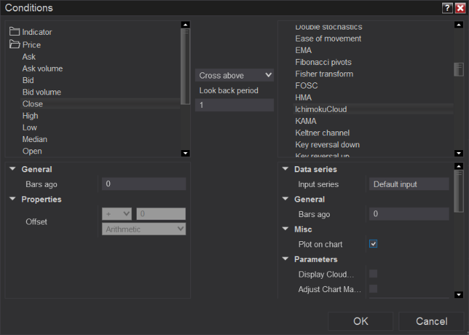The image size is (469, 335).
Task: Click the help question mark icon
Action: point(447,8)
